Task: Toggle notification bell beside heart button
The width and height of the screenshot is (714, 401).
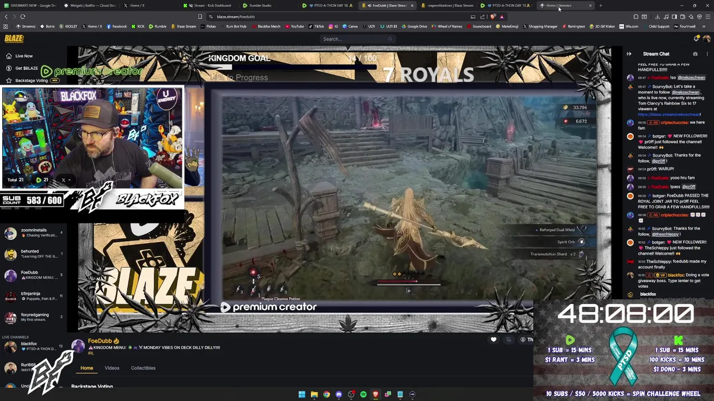Action: pyautogui.click(x=508, y=339)
